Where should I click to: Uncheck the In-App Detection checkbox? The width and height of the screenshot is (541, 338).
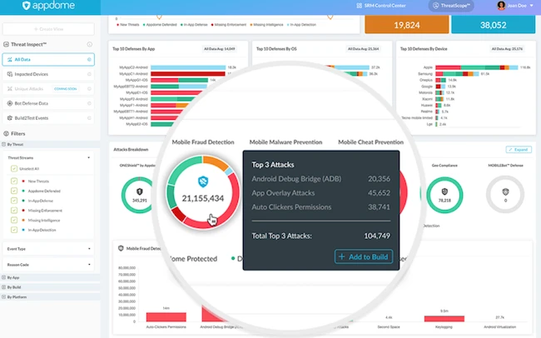pyautogui.click(x=14, y=230)
